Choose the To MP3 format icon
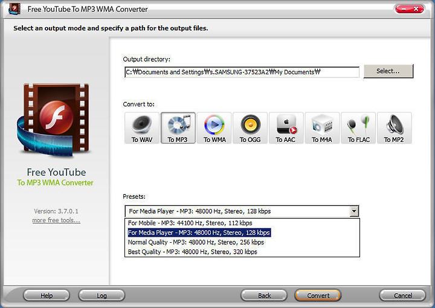 pyautogui.click(x=178, y=128)
